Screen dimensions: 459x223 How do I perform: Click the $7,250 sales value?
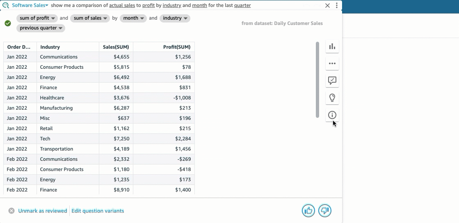tap(121, 139)
